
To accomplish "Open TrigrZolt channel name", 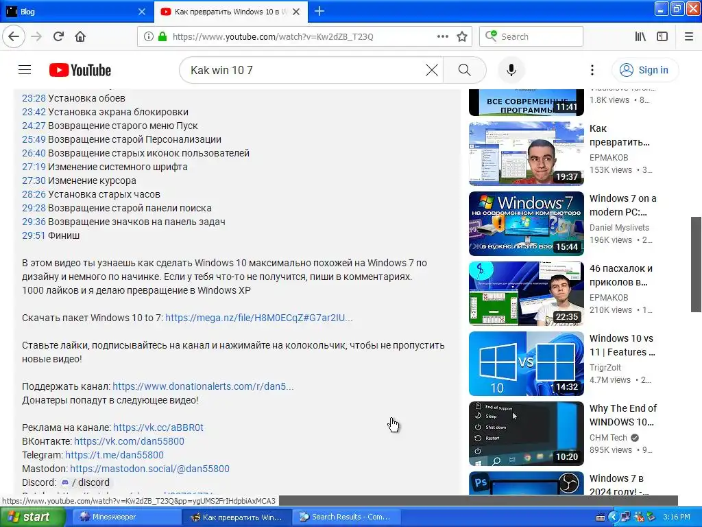I will pyautogui.click(x=605, y=368).
